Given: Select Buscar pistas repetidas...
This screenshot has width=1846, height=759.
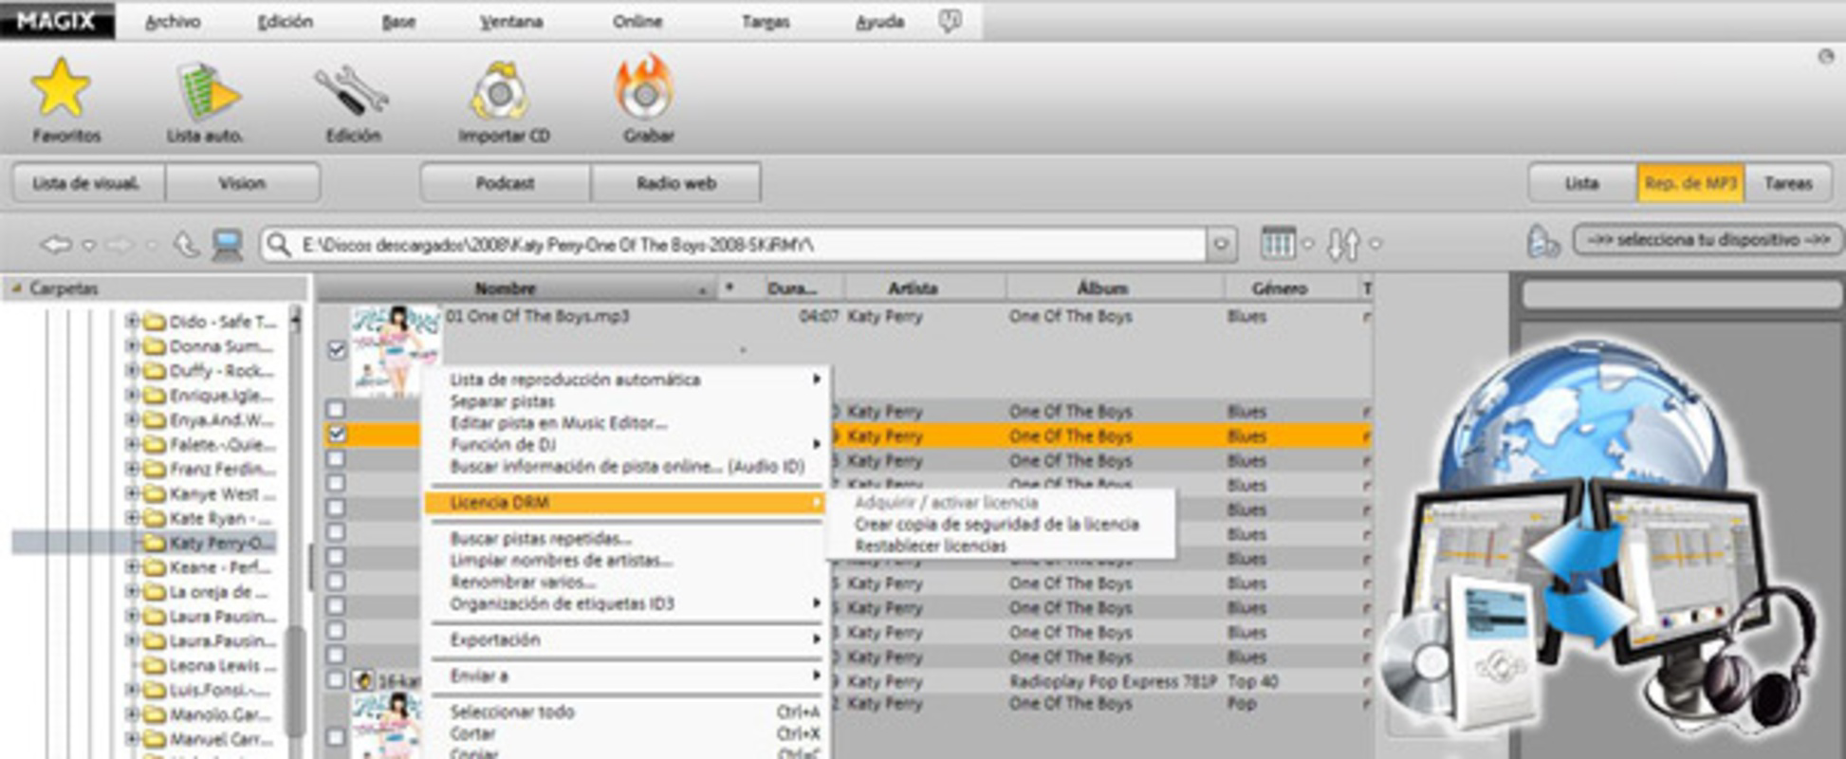Looking at the screenshot, I should [x=541, y=538].
